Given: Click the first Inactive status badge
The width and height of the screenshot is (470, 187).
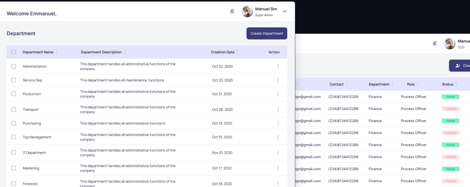Looking at the screenshot, I should click(450, 109).
